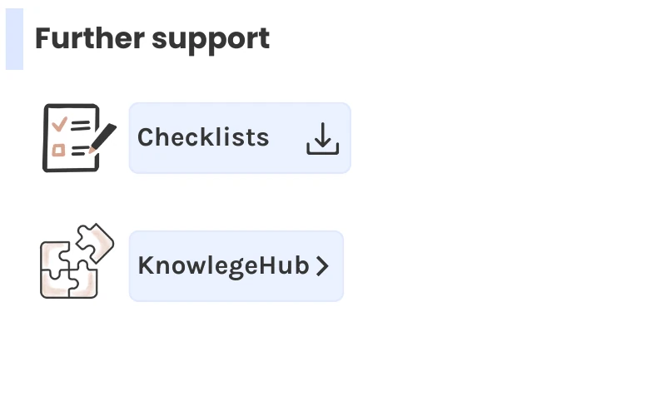
Task: Expand KnowlegeHub using the right chevron
Action: [x=324, y=266]
